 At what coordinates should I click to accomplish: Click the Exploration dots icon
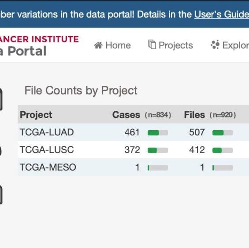(x=215, y=45)
